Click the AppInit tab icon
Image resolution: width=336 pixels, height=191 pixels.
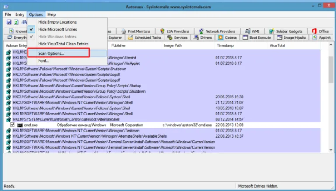[x=315, y=38]
